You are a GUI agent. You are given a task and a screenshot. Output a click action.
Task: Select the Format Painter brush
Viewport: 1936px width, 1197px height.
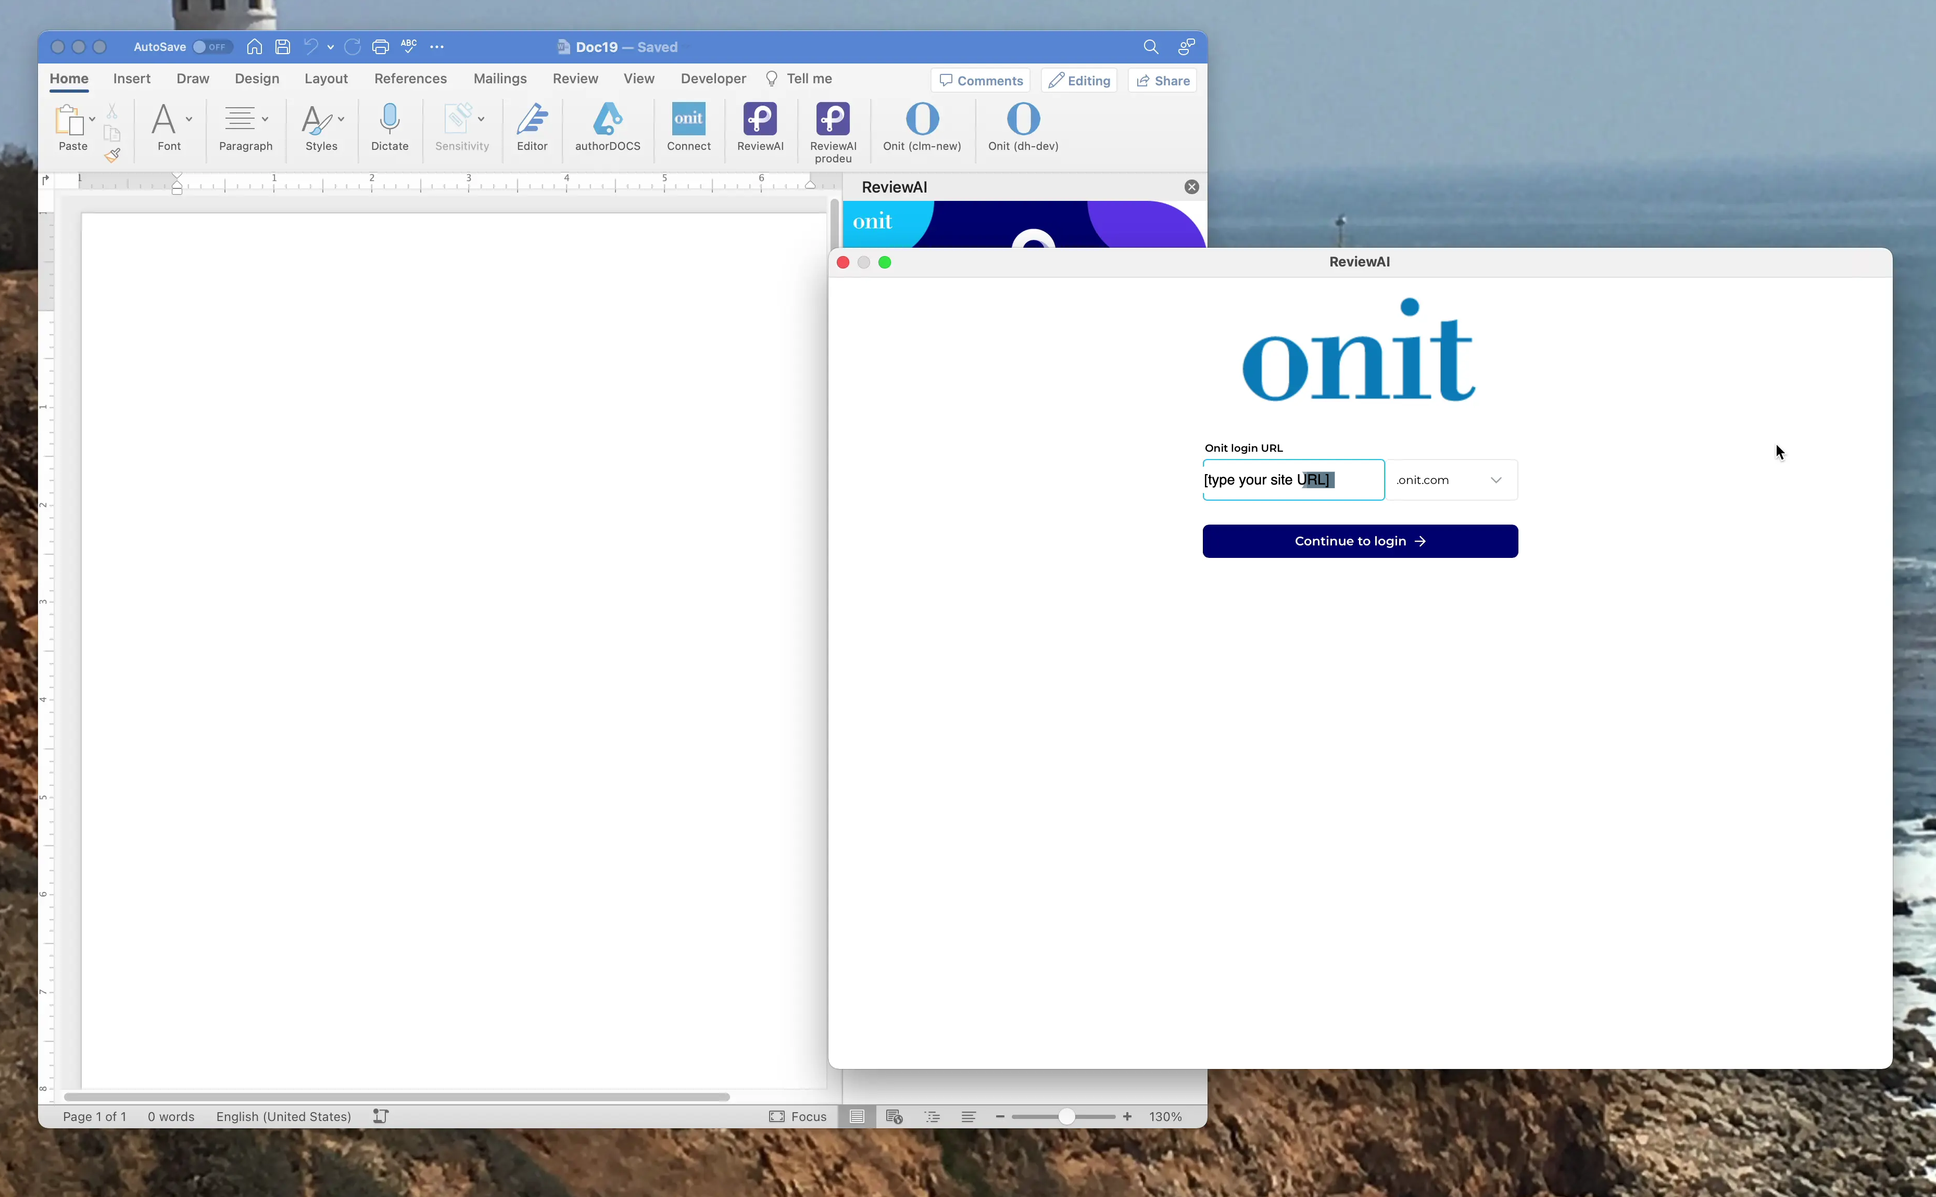click(112, 155)
